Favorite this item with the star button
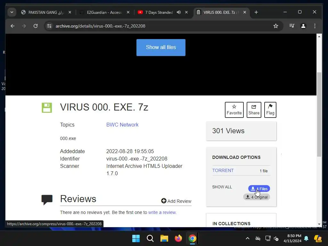The height and width of the screenshot is (246, 328). [234, 110]
